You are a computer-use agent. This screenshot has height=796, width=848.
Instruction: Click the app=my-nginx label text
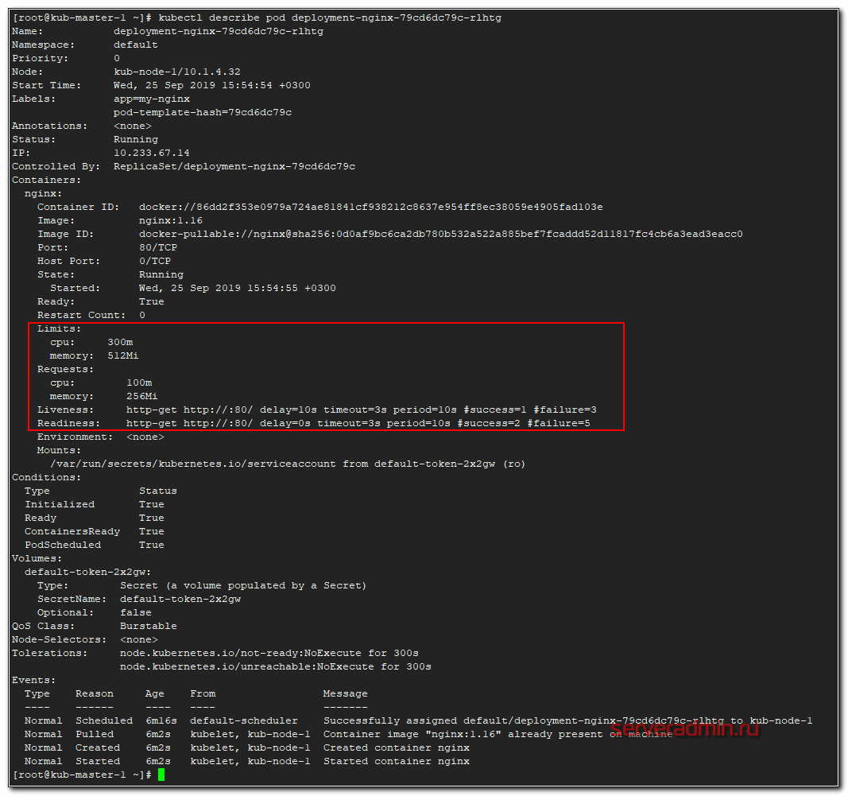(x=152, y=99)
